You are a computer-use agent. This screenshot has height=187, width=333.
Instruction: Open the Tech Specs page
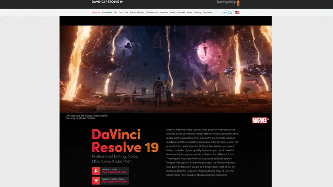point(208,13)
